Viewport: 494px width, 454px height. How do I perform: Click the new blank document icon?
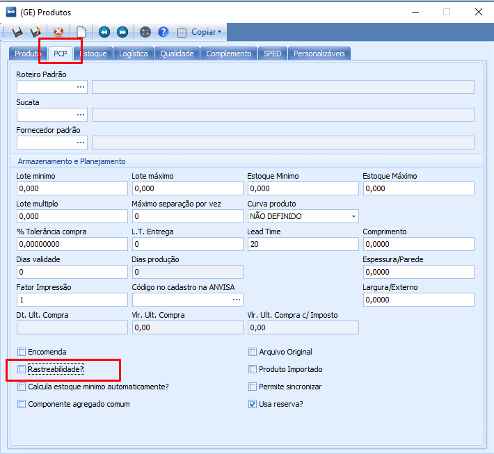[81, 32]
